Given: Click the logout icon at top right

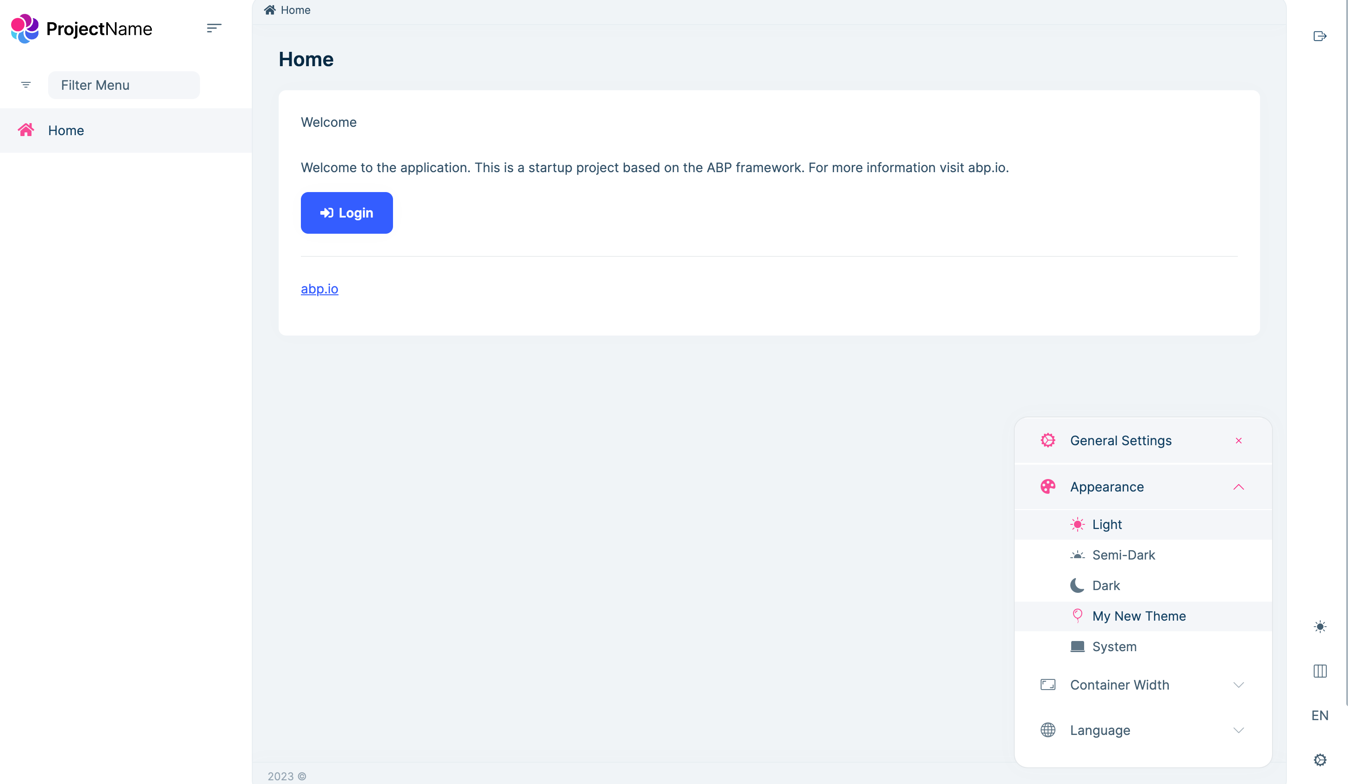Looking at the screenshot, I should pos(1320,36).
